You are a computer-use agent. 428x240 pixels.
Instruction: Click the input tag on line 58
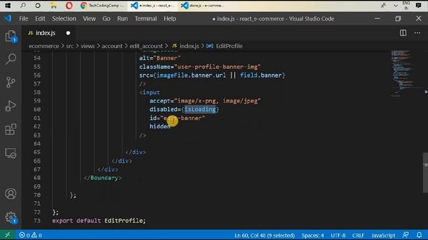(150, 92)
